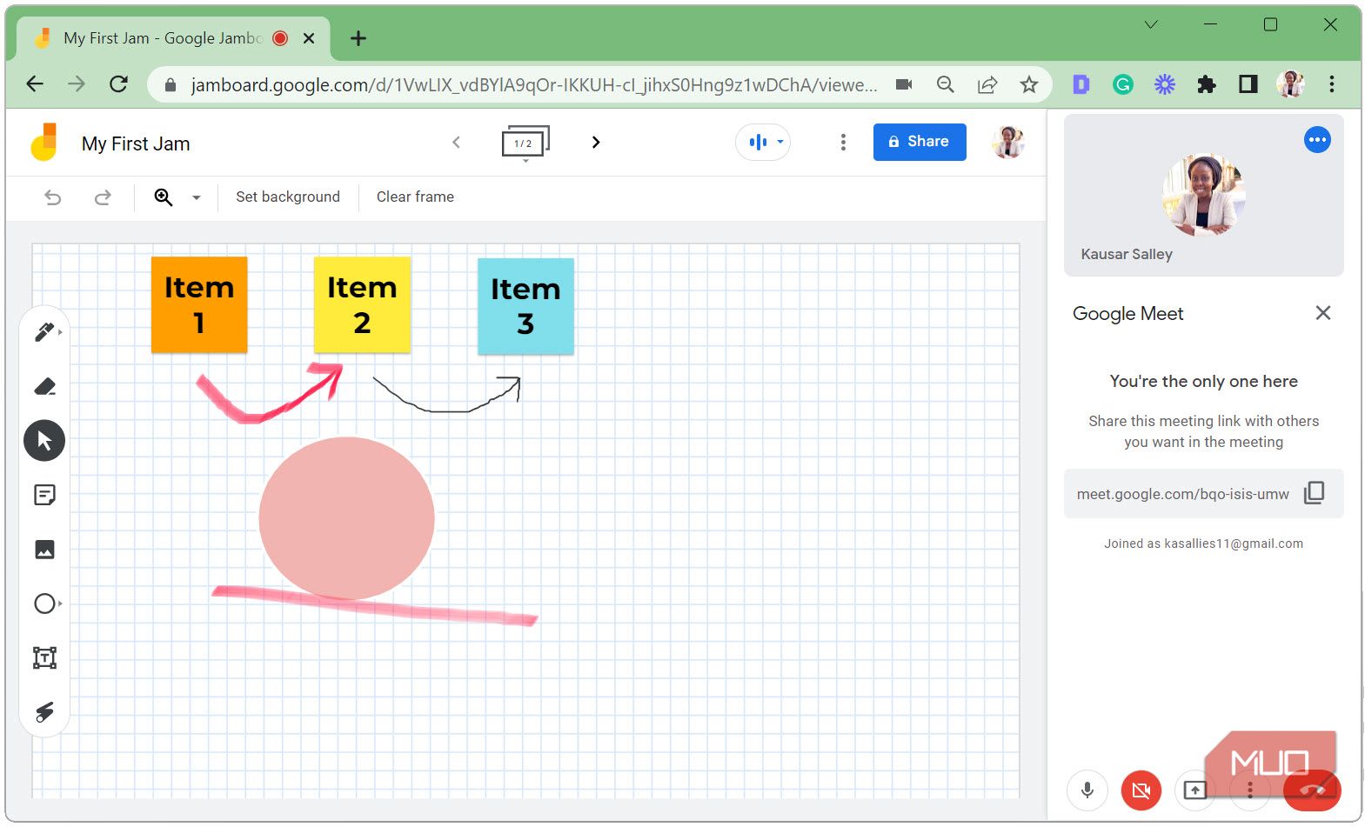Open the Meet call dropdown in Jamboard header
The width and height of the screenshot is (1365, 827).
click(x=763, y=142)
